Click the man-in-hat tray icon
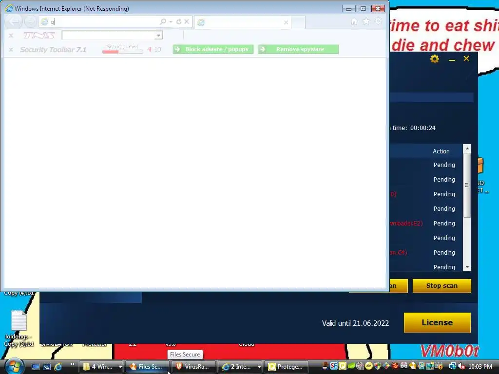Image resolution: width=499 pixels, height=374 pixels. click(x=325, y=366)
